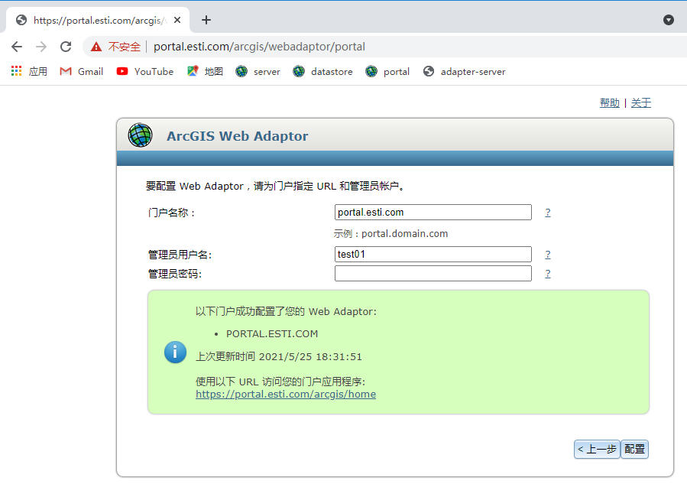The image size is (687, 497).
Task: Click the 上次更新时间 2021/5/25 18:31:51 text
Action: 279,356
